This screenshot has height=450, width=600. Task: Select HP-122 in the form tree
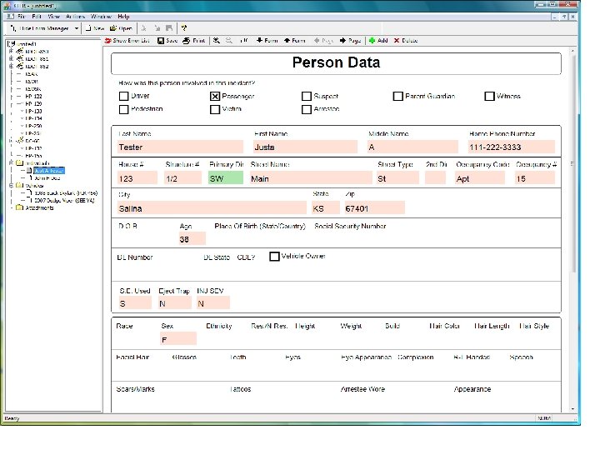point(33,97)
